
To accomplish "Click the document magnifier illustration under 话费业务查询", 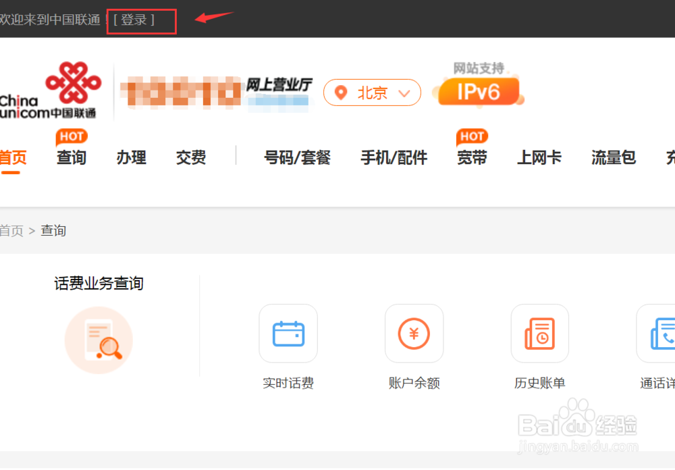I will coord(99,340).
